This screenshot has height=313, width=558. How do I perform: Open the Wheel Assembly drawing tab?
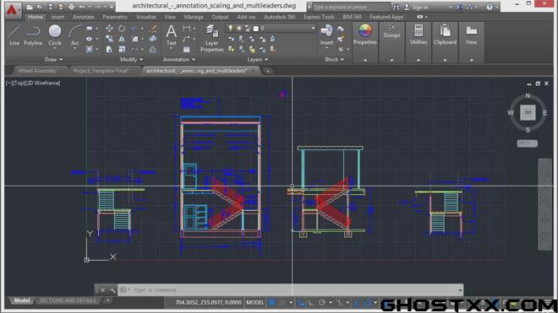(x=37, y=71)
